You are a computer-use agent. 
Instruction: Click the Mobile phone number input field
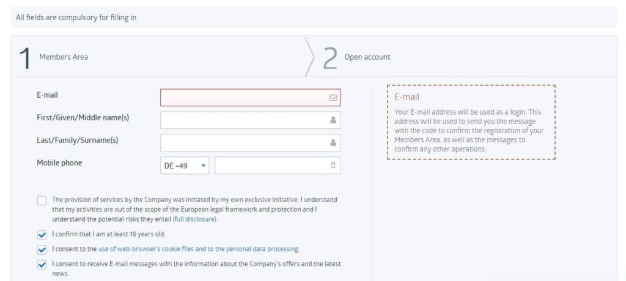271,166
